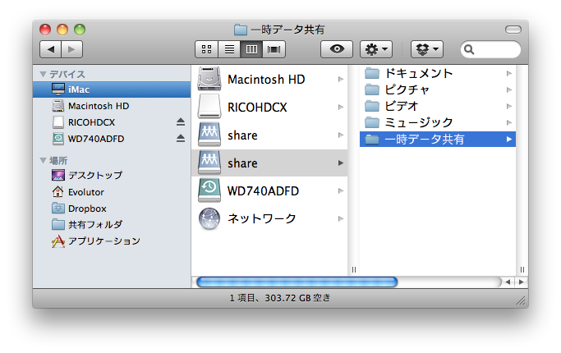561x353 pixels.
Task: Click the title bar folder proxy icon
Action: (x=241, y=30)
